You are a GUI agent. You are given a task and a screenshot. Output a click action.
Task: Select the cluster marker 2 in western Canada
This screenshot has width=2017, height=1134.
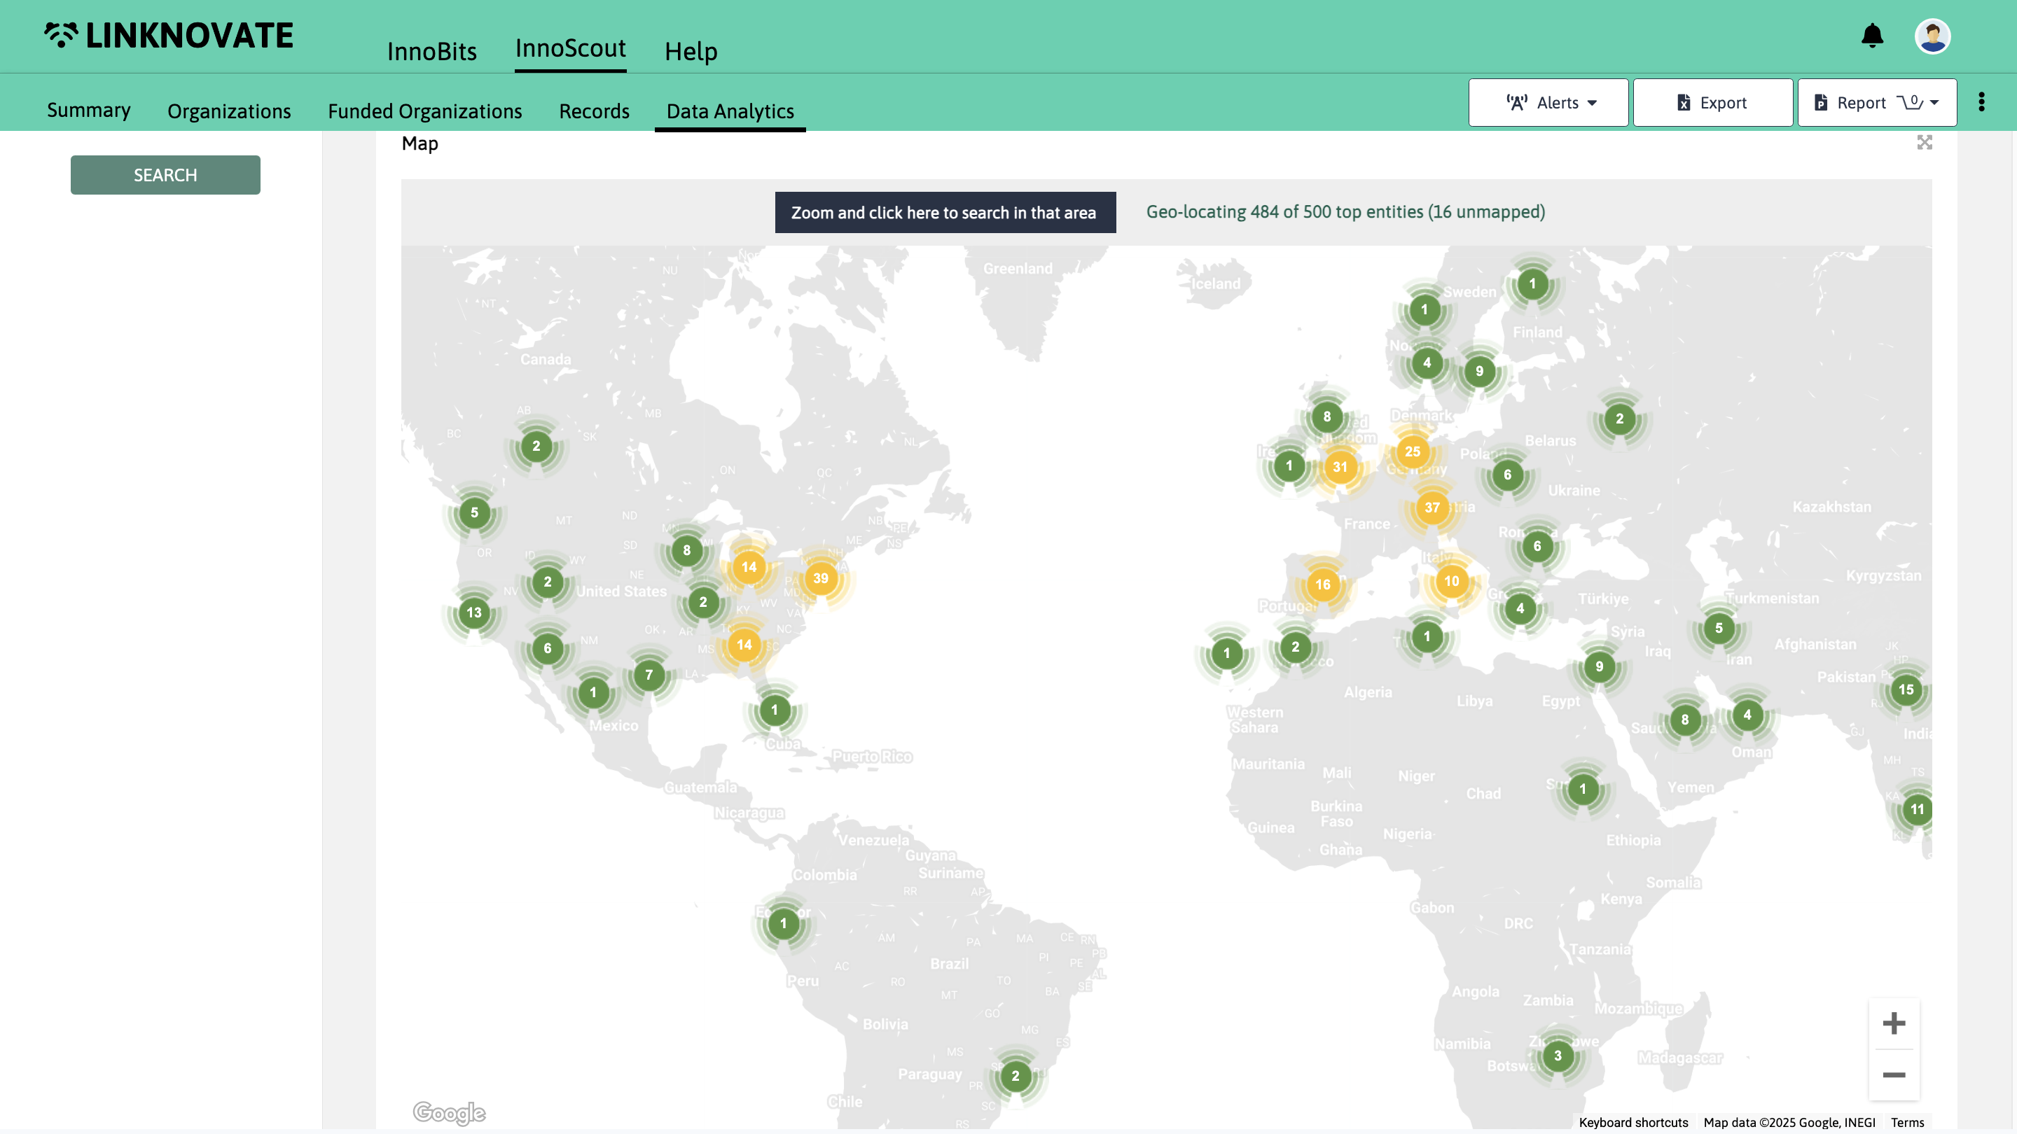(x=536, y=446)
